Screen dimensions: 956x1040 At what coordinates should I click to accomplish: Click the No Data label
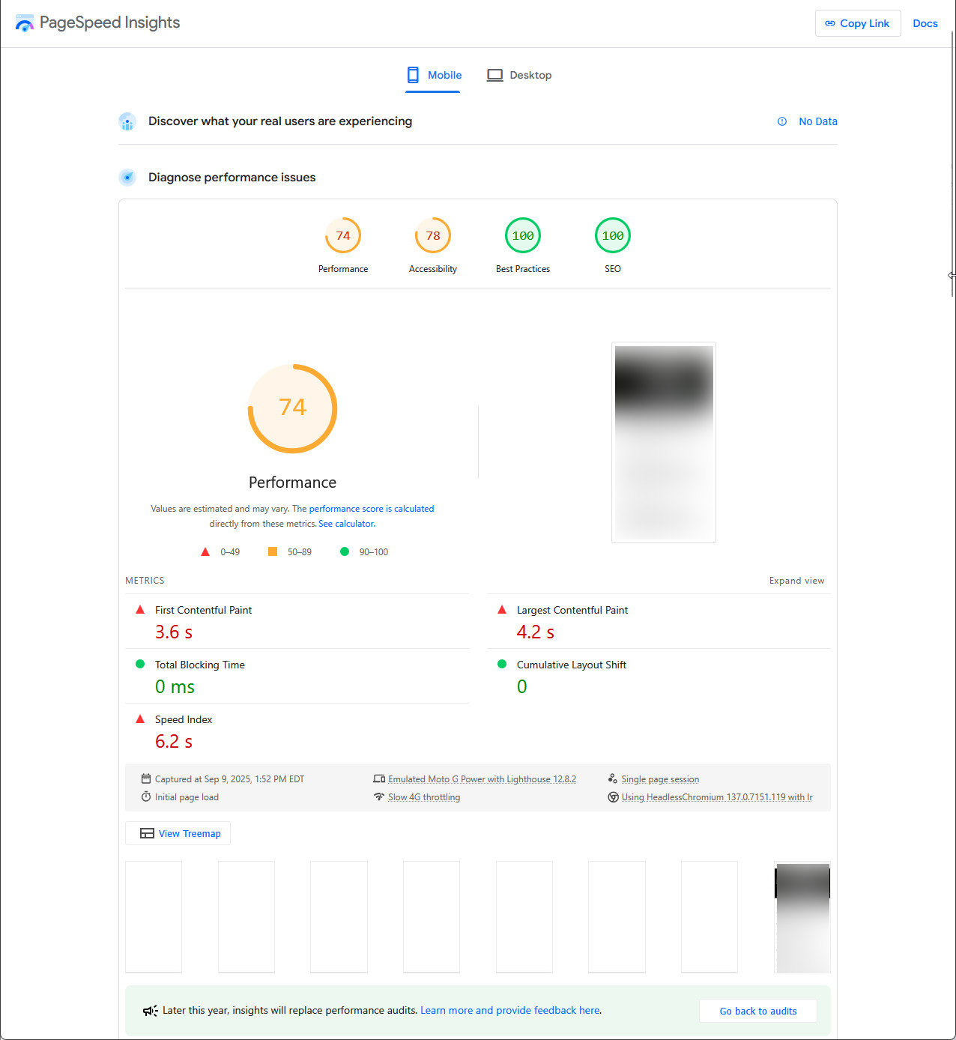(818, 121)
